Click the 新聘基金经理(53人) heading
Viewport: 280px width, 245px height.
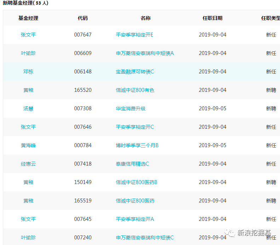25,3
